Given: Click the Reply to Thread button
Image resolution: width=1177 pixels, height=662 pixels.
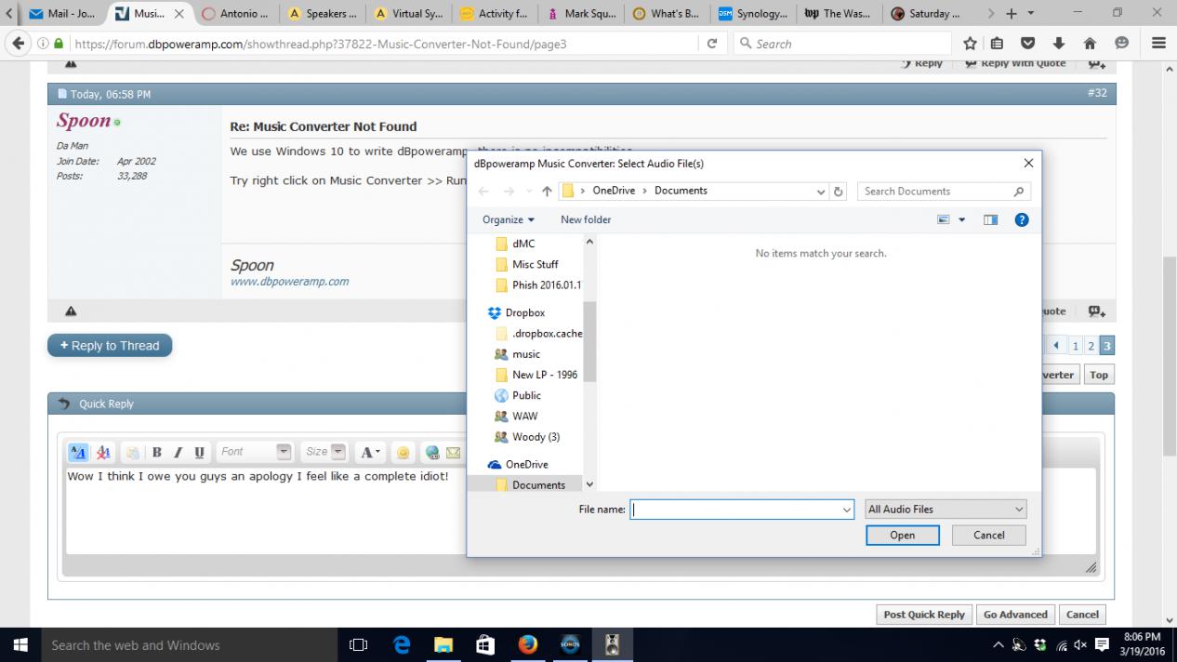Looking at the screenshot, I should (x=110, y=346).
